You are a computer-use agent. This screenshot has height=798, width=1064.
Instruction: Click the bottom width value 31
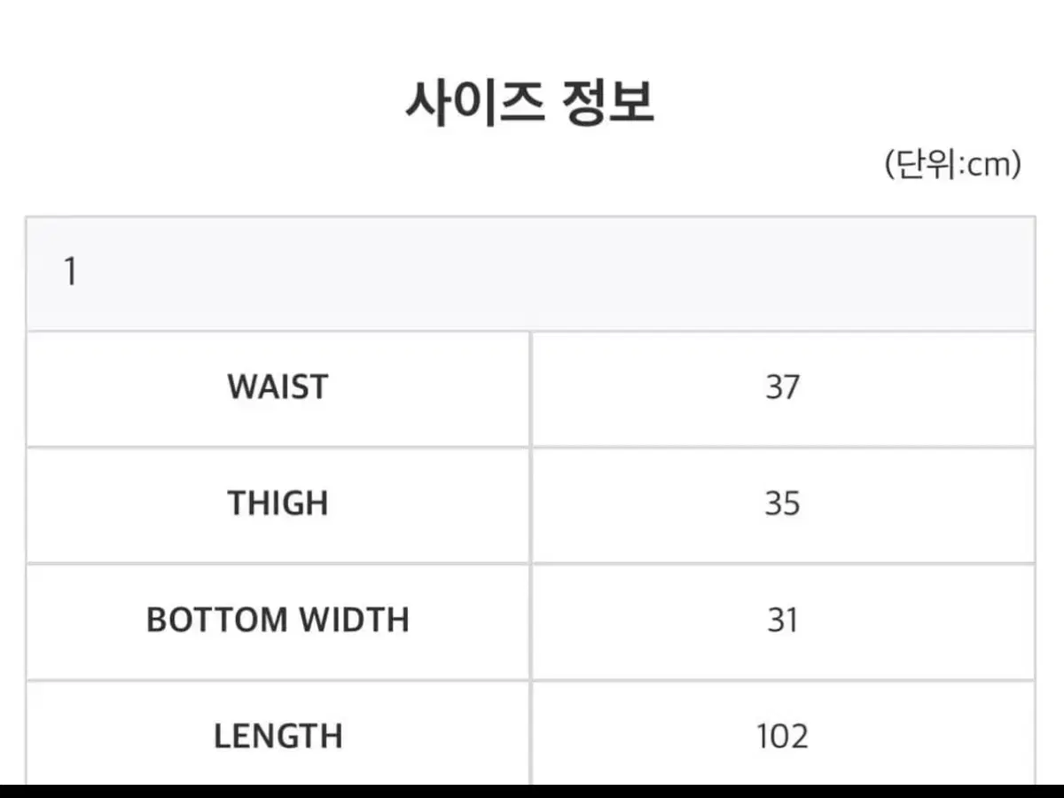click(783, 621)
